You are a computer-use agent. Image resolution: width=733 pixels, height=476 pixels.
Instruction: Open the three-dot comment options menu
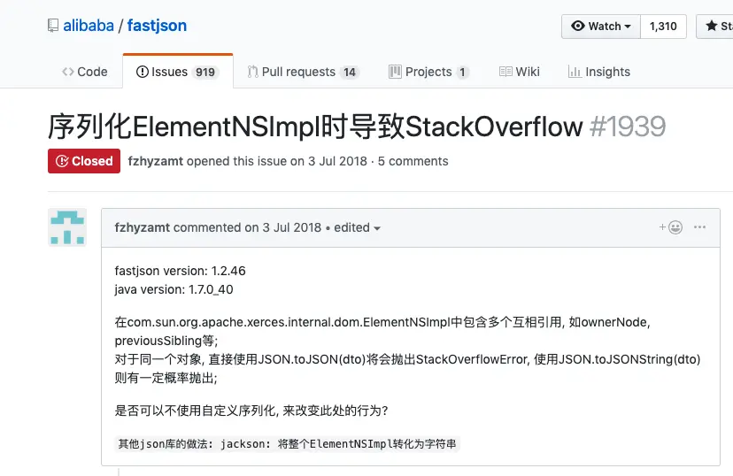(x=700, y=227)
